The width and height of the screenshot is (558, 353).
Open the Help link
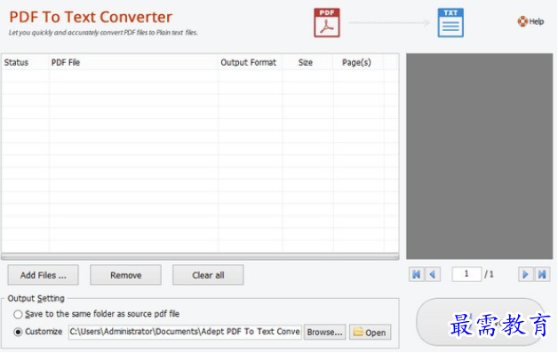tap(530, 21)
